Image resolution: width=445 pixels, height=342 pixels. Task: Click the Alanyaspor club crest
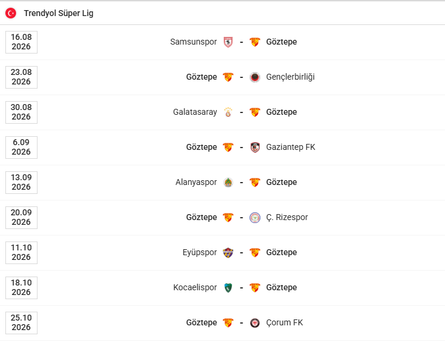[228, 183]
